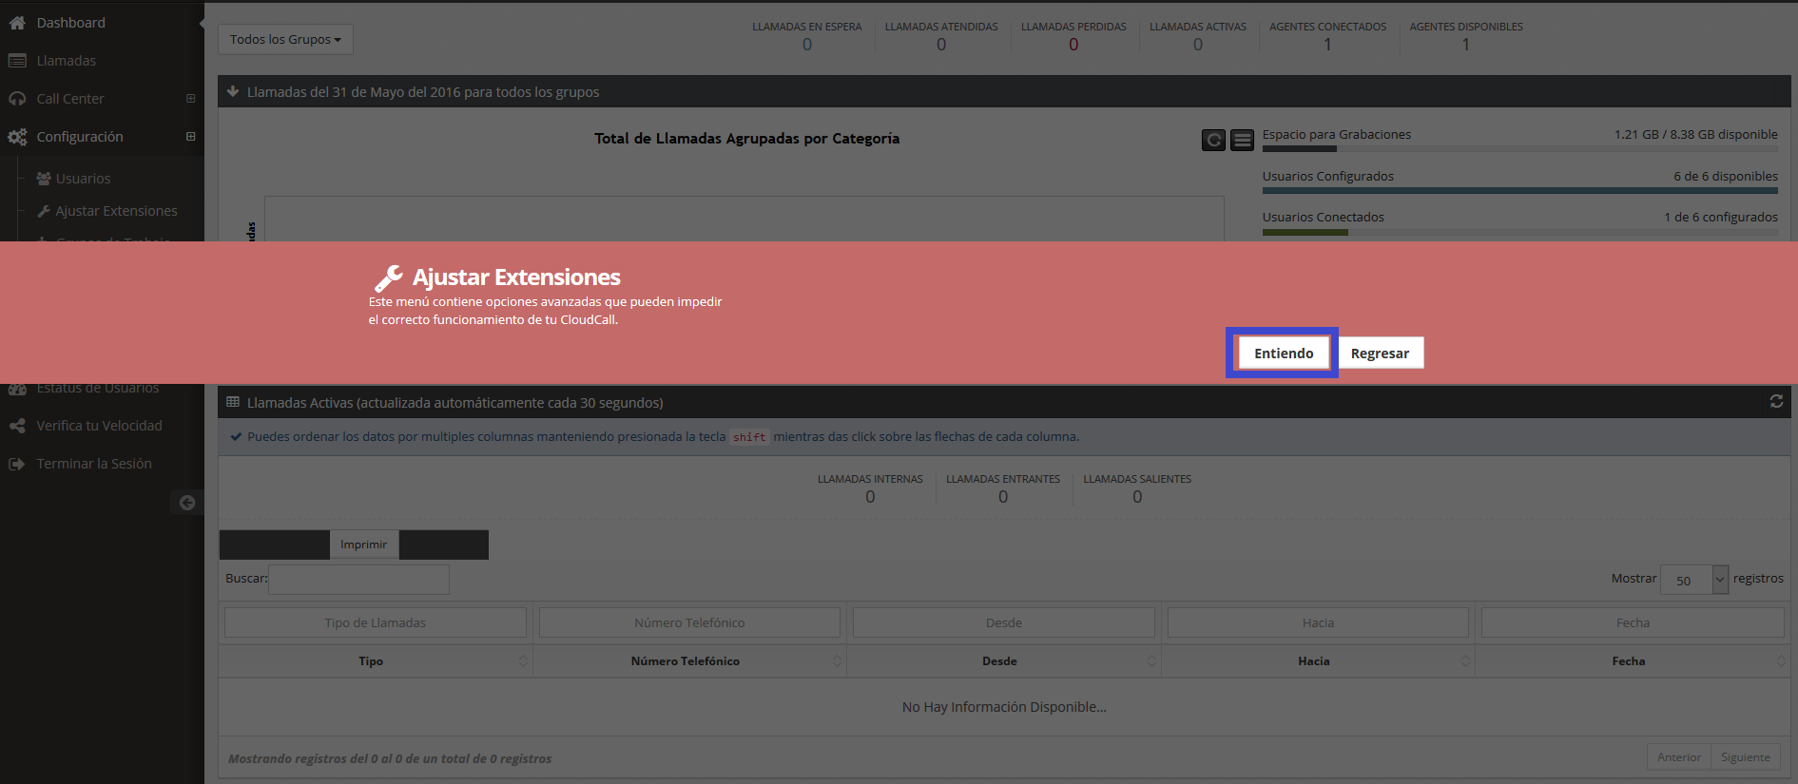The height and width of the screenshot is (784, 1798).
Task: Click the Tipo de Llamadas filter field
Action: (376, 622)
